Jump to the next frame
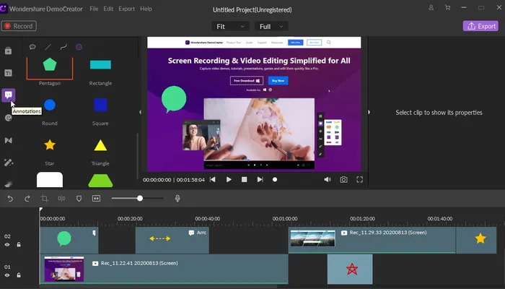 [x=260, y=180]
